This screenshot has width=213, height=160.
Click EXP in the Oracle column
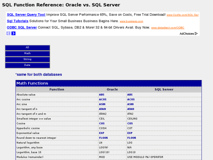point(102,133)
